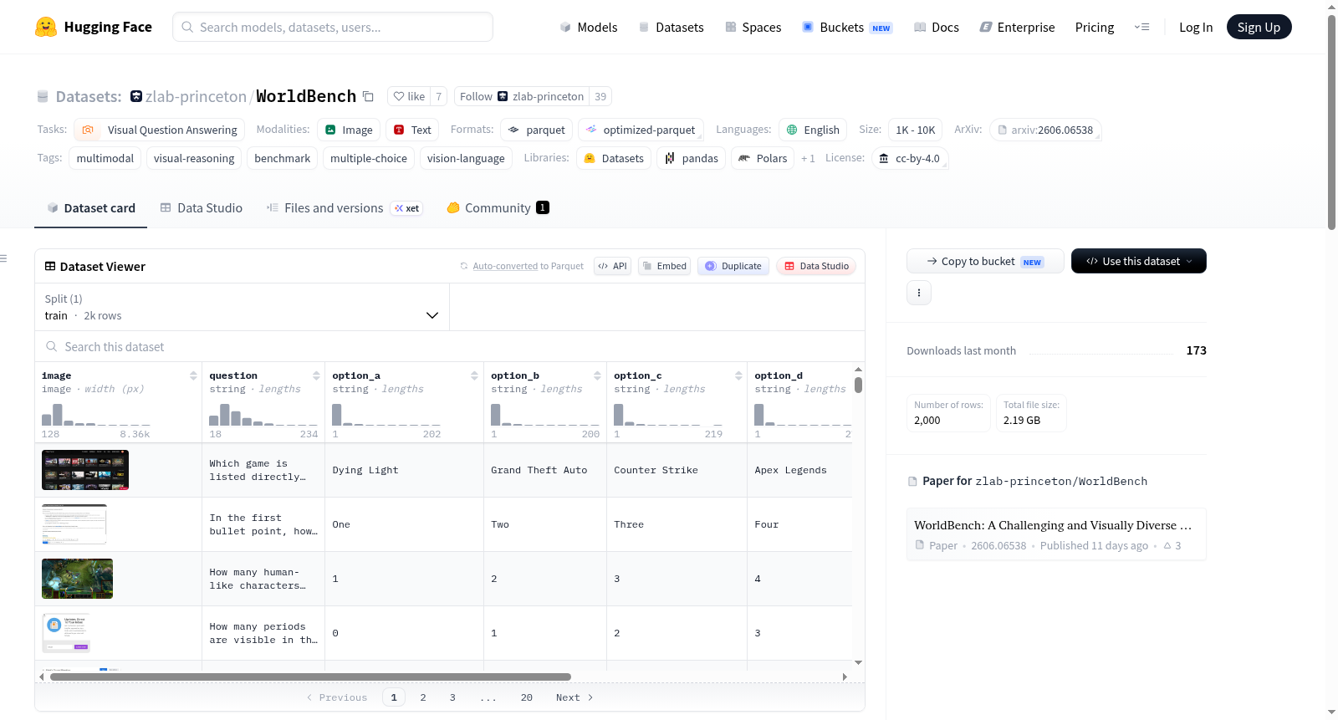Screen dimensions: 1338x720
Task: Open Docs in top navigation
Action: [936, 27]
